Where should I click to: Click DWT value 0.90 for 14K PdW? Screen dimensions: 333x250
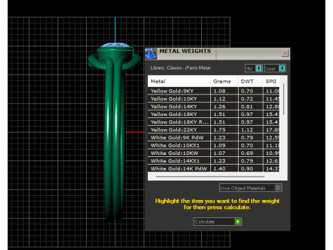pyautogui.click(x=247, y=169)
